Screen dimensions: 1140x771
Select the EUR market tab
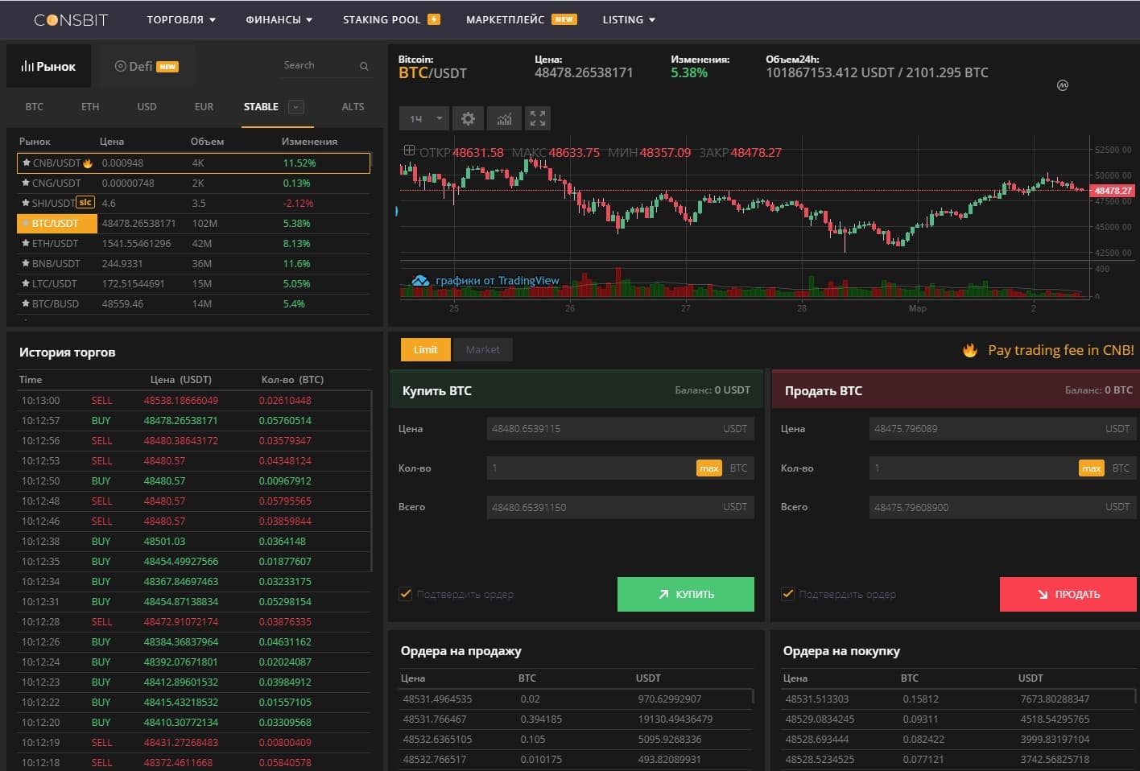pos(204,107)
